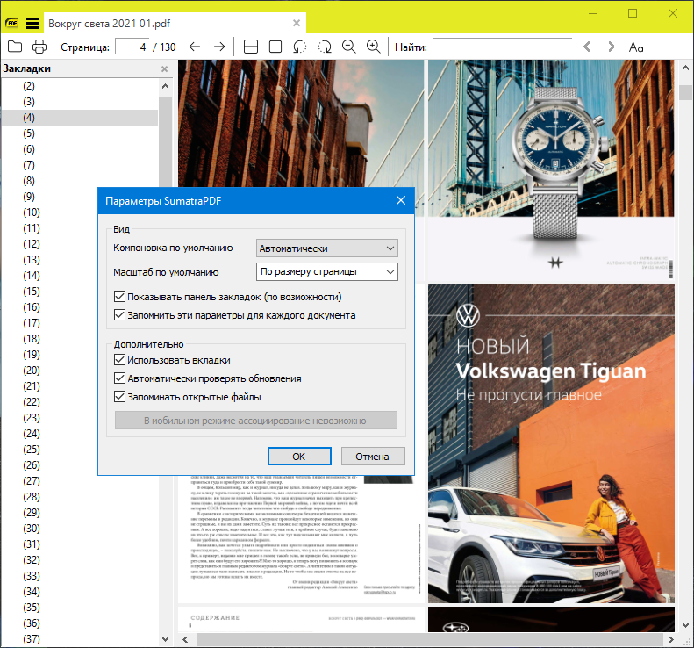Click the Найти search field
Screen dimensions: 694x648
503,47
